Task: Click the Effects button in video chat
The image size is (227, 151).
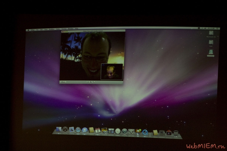Action: coord(63,82)
